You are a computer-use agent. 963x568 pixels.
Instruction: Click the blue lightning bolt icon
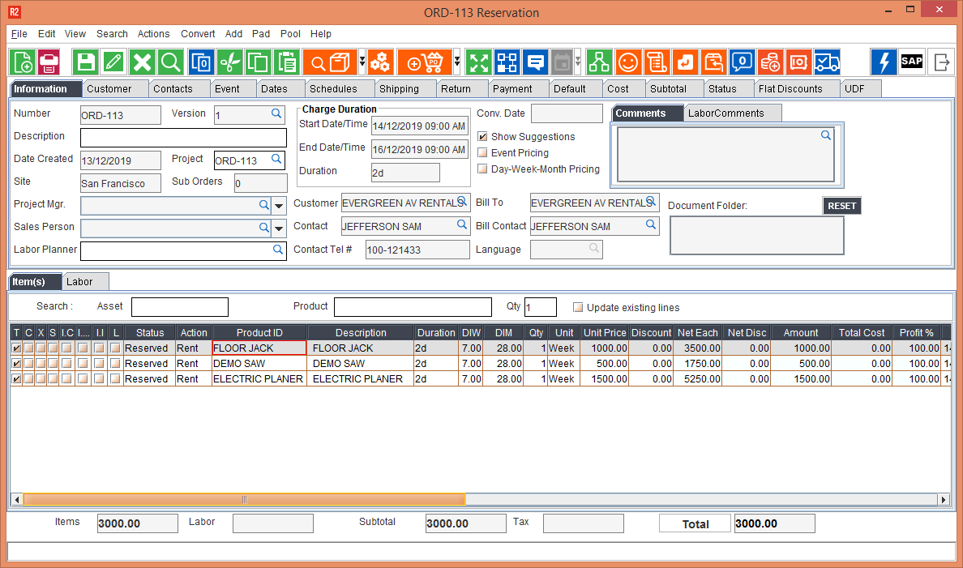click(884, 62)
